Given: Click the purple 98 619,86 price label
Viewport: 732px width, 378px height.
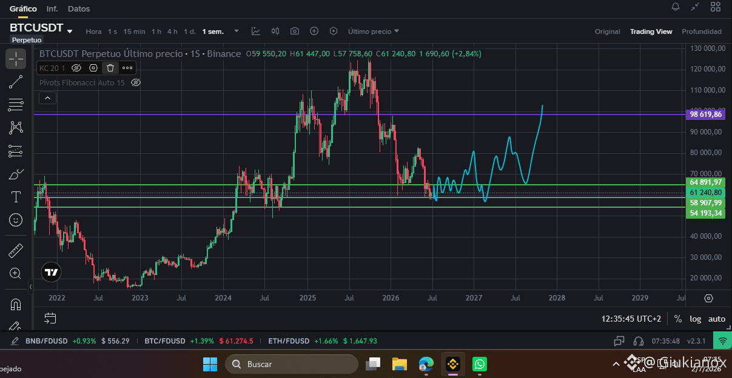Looking at the screenshot, I should (706, 114).
